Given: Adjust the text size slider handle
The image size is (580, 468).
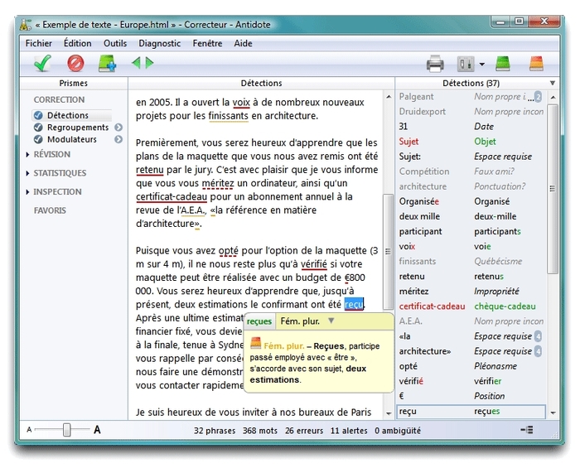Looking at the screenshot, I should tap(66, 430).
